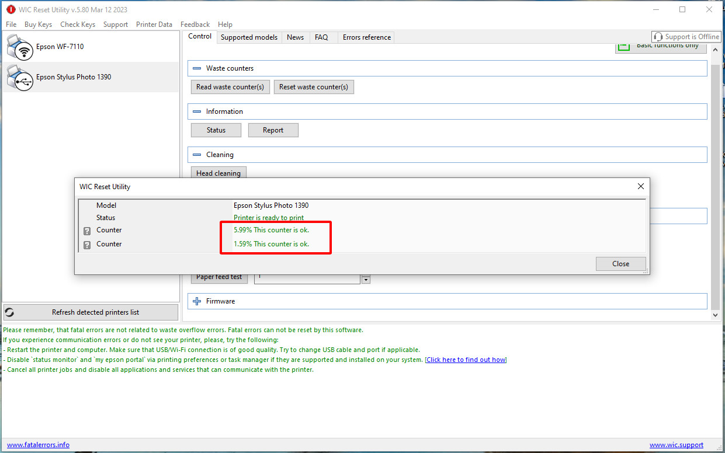
Task: Expand the Firmware section
Action: pyautogui.click(x=197, y=301)
